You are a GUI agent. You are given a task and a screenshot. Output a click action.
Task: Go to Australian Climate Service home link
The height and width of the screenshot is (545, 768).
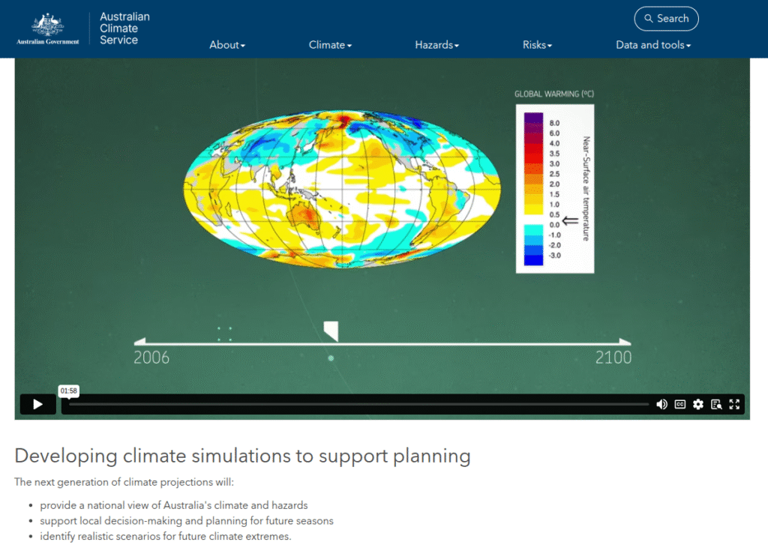124,28
